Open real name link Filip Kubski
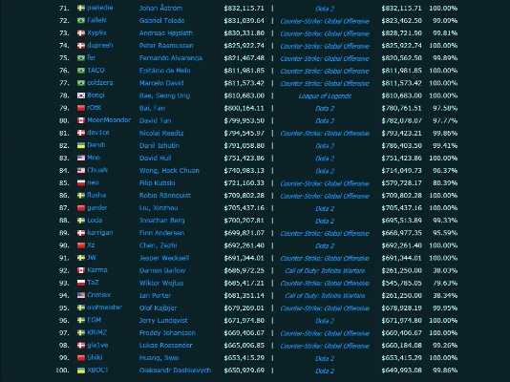This screenshot has width=510, height=382. pyautogui.click(x=157, y=183)
